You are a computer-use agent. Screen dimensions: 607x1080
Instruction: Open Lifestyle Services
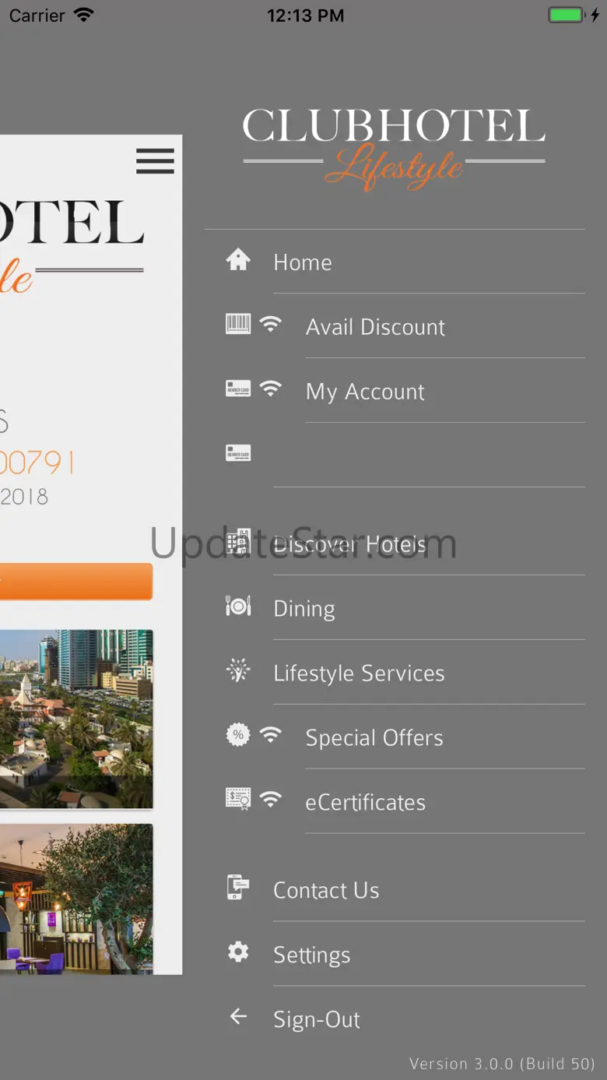359,674
